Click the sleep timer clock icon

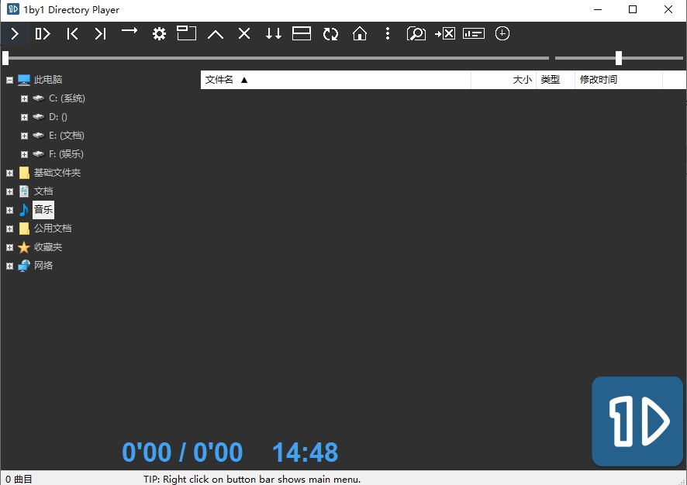click(502, 34)
